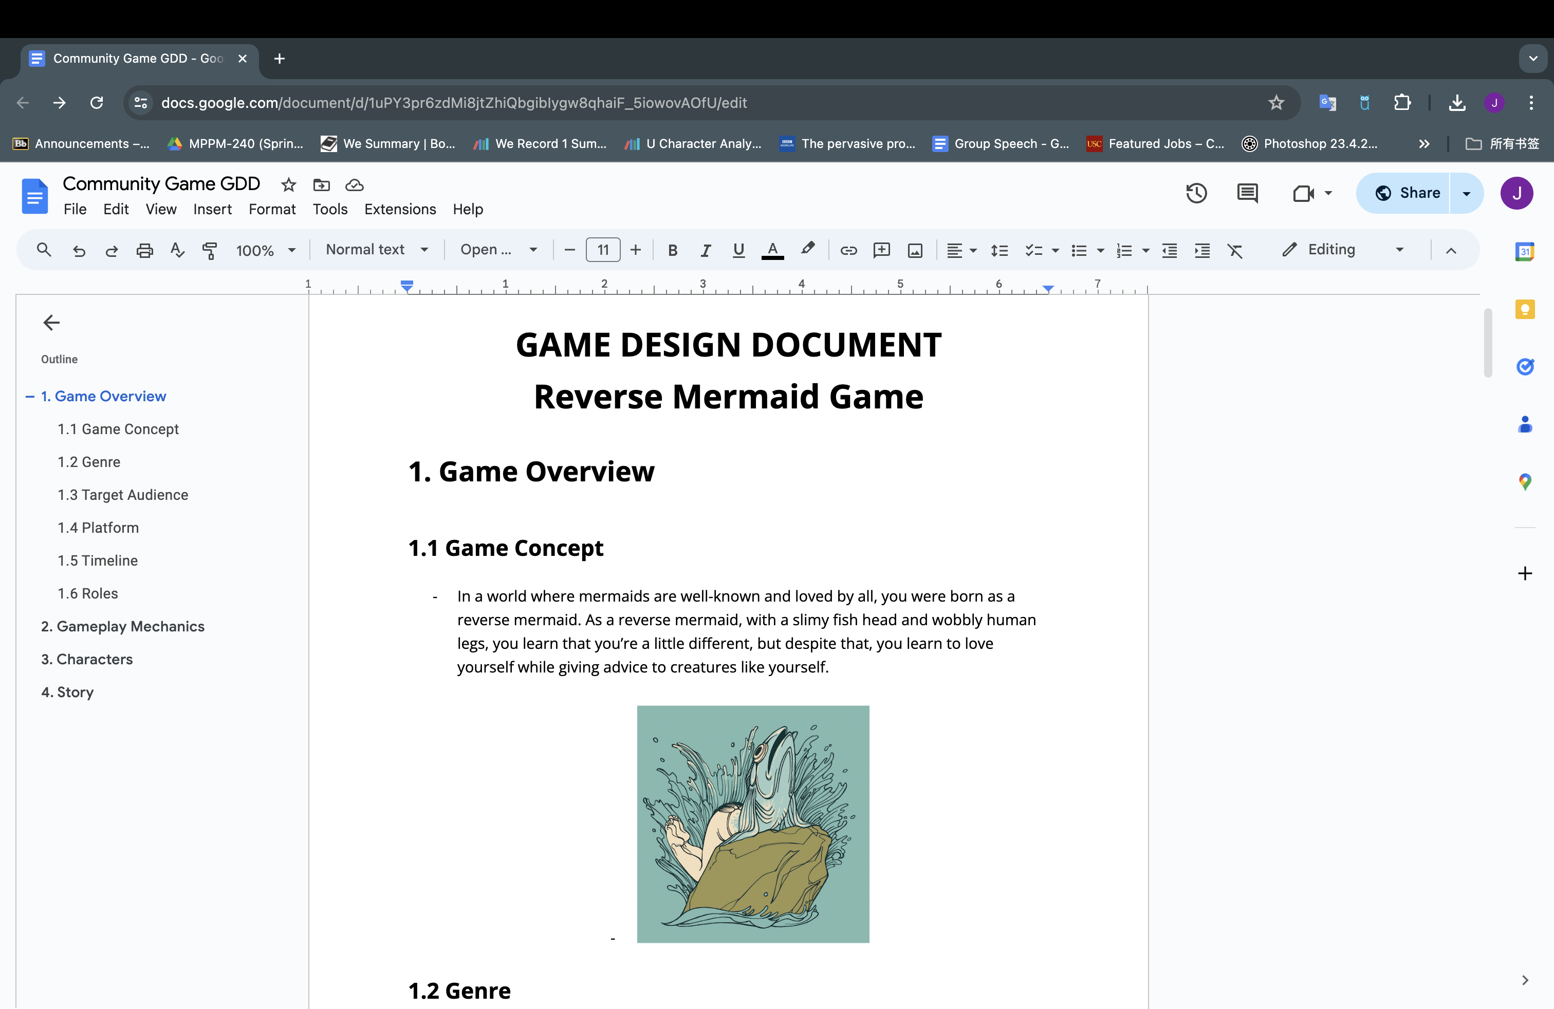This screenshot has width=1554, height=1009.
Task: Insert a checklist
Action: [x=1033, y=250]
